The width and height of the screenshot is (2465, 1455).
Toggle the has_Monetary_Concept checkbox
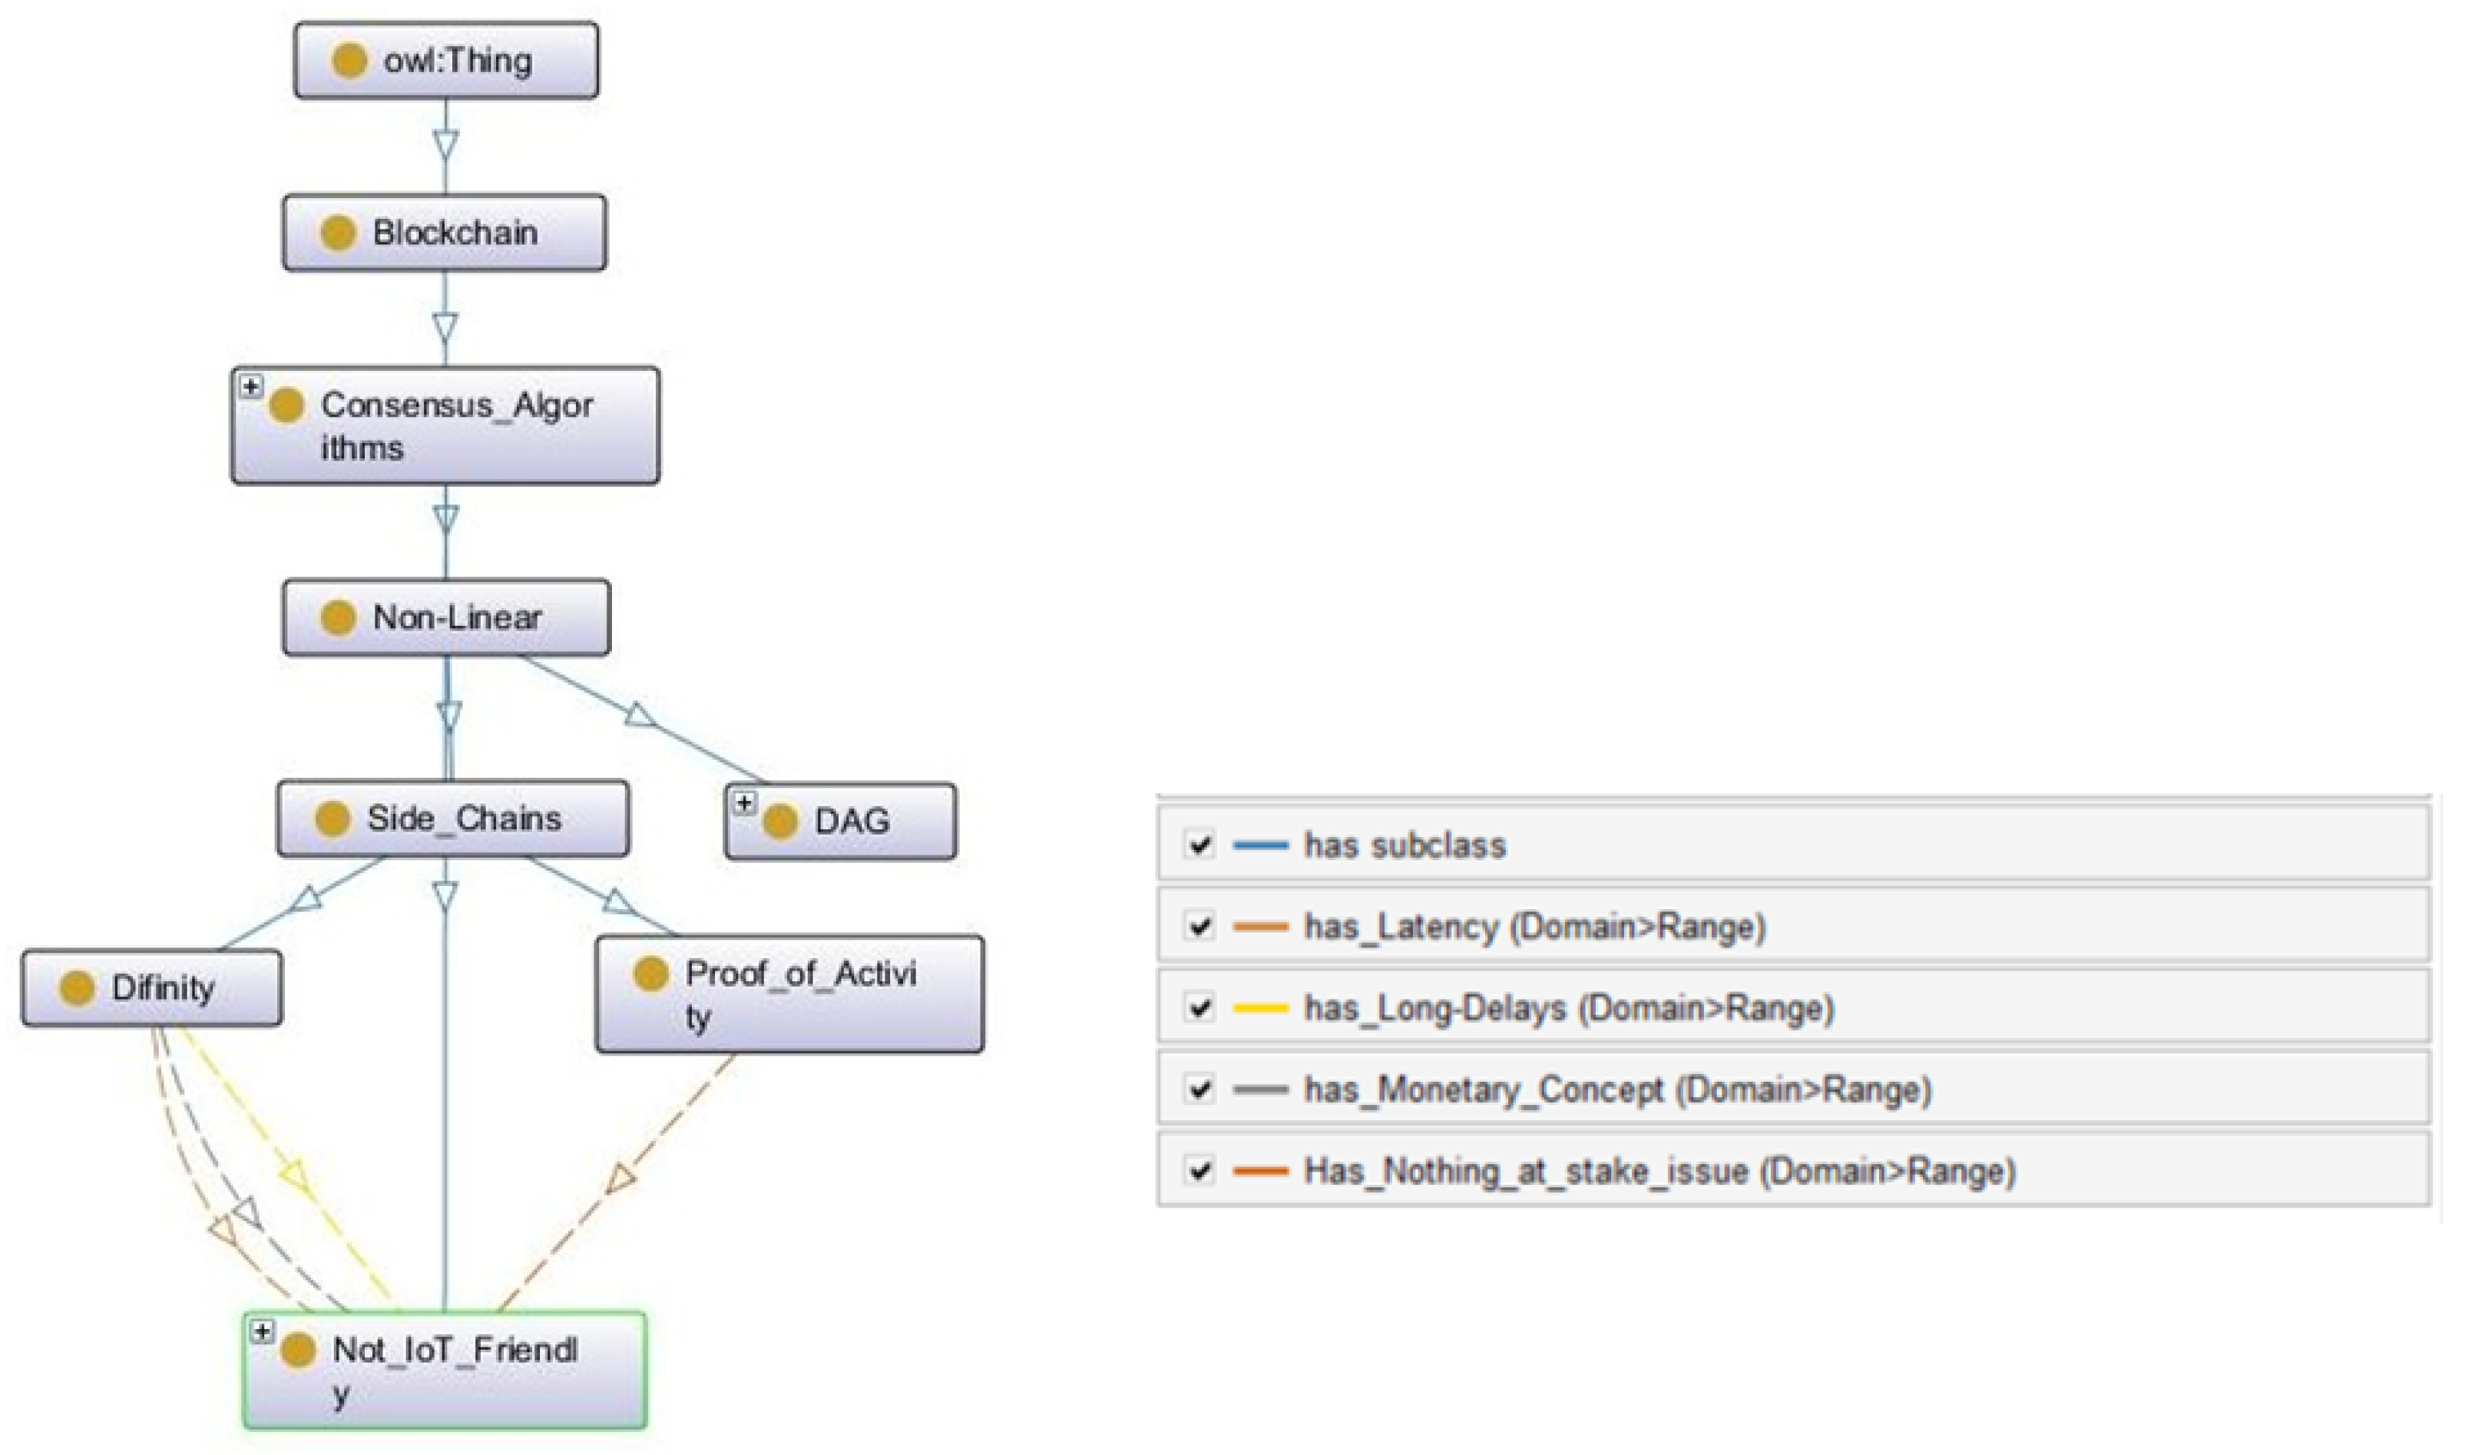click(x=1199, y=1090)
